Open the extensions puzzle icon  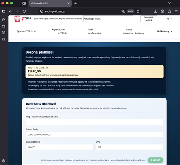(x=169, y=11)
